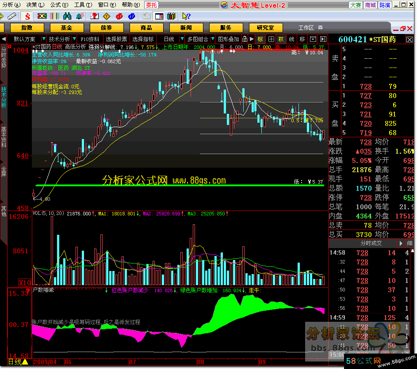The image size is (417, 369).
Task: Click the 指数 yellow button
Action: (x=27, y=28)
